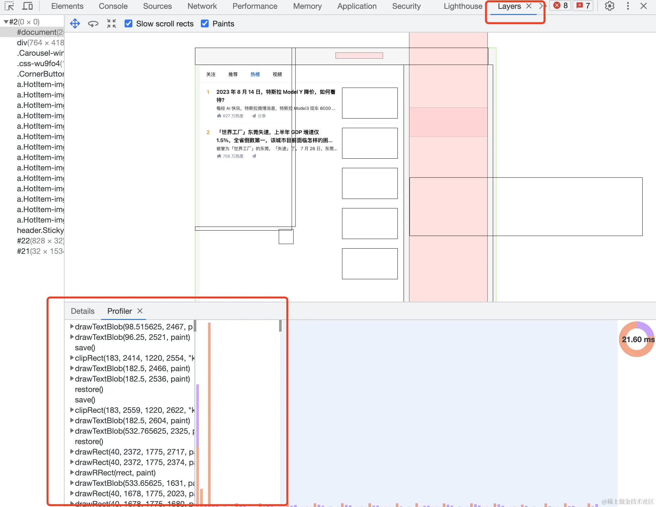
Task: Open DevTools settings gear
Action: (609, 6)
